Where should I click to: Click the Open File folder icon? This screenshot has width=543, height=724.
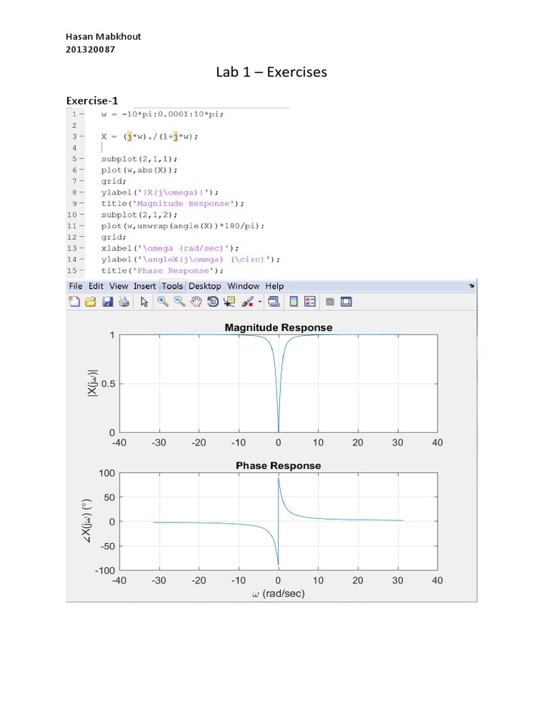[x=90, y=301]
